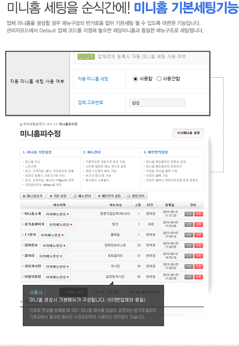Click 삭제 button for 1:1문의 row

pyautogui.click(x=199, y=235)
